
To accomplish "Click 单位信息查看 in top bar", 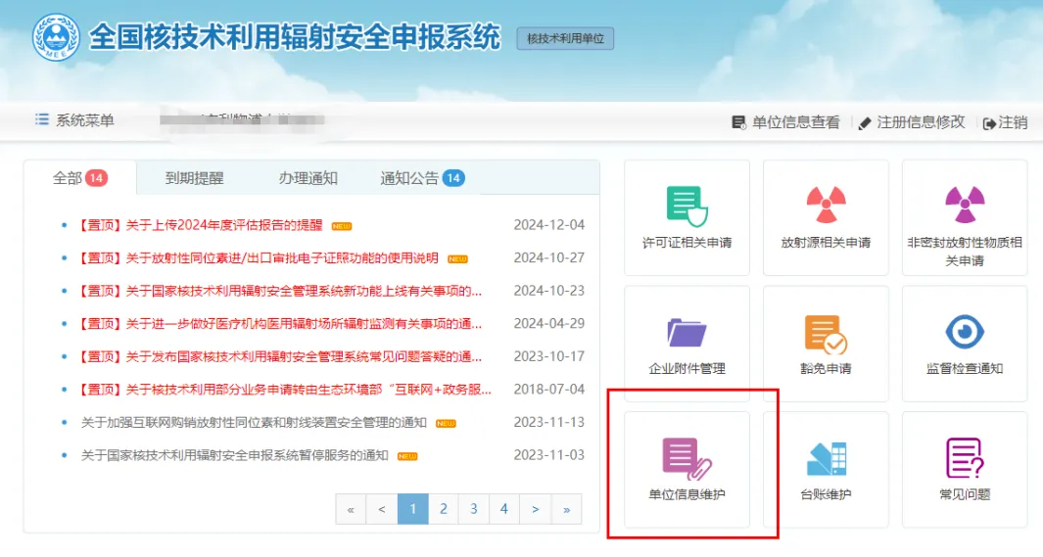I will [786, 122].
